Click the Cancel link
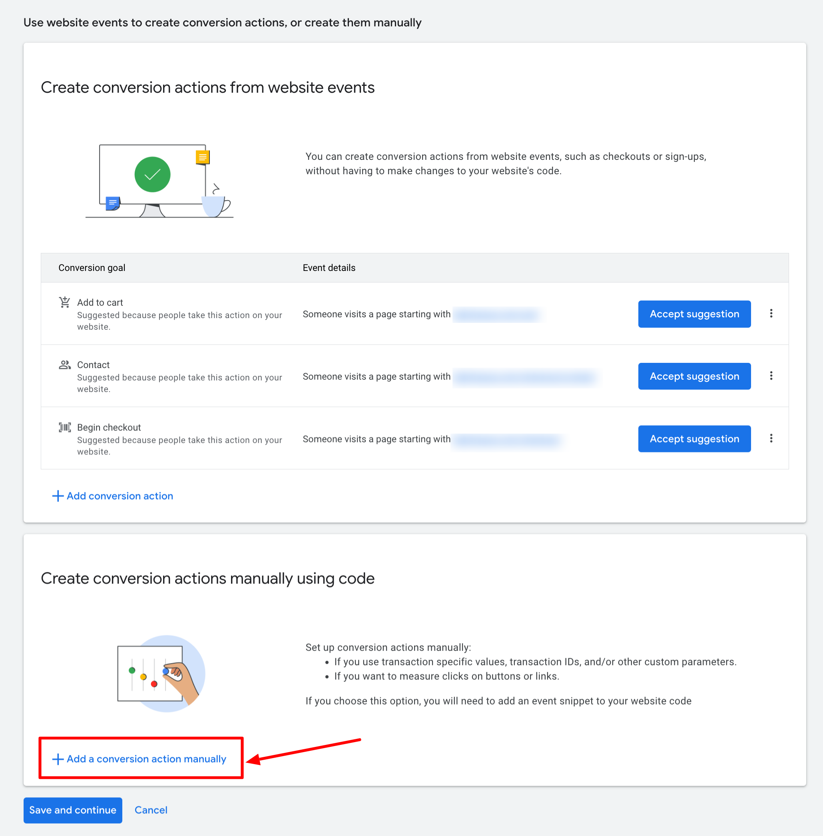Viewport: 823px width, 836px height. pyautogui.click(x=150, y=810)
